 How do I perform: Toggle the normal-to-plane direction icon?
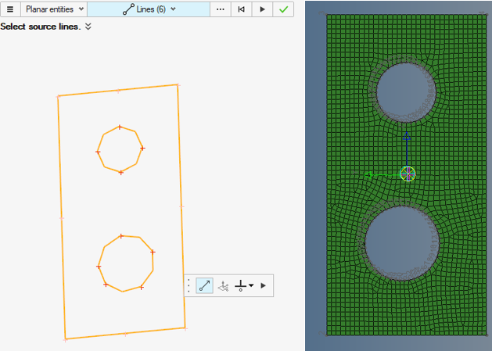tap(224, 286)
